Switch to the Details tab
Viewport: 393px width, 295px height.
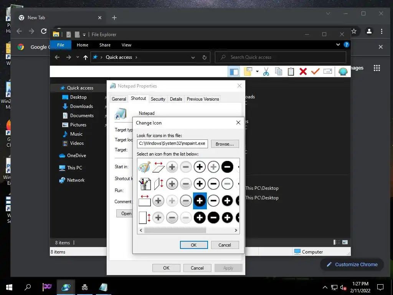tap(176, 99)
